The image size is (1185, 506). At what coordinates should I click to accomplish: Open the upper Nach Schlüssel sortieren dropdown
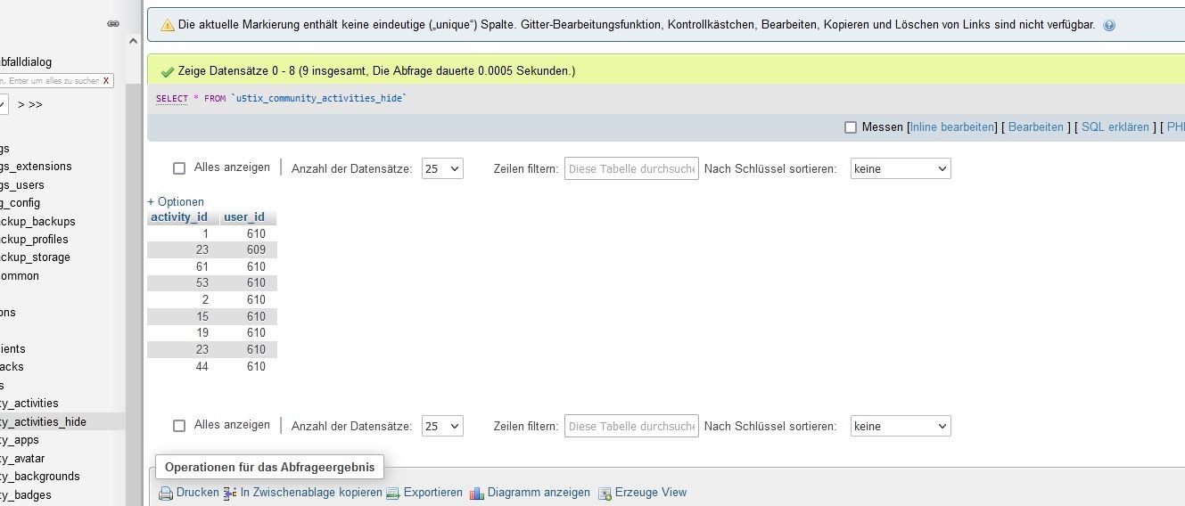pyautogui.click(x=901, y=168)
